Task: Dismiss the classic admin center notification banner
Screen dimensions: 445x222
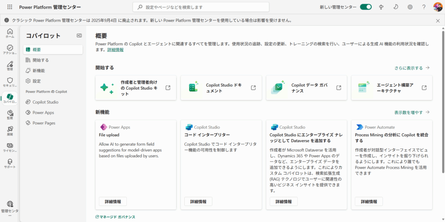Action: [438, 20]
